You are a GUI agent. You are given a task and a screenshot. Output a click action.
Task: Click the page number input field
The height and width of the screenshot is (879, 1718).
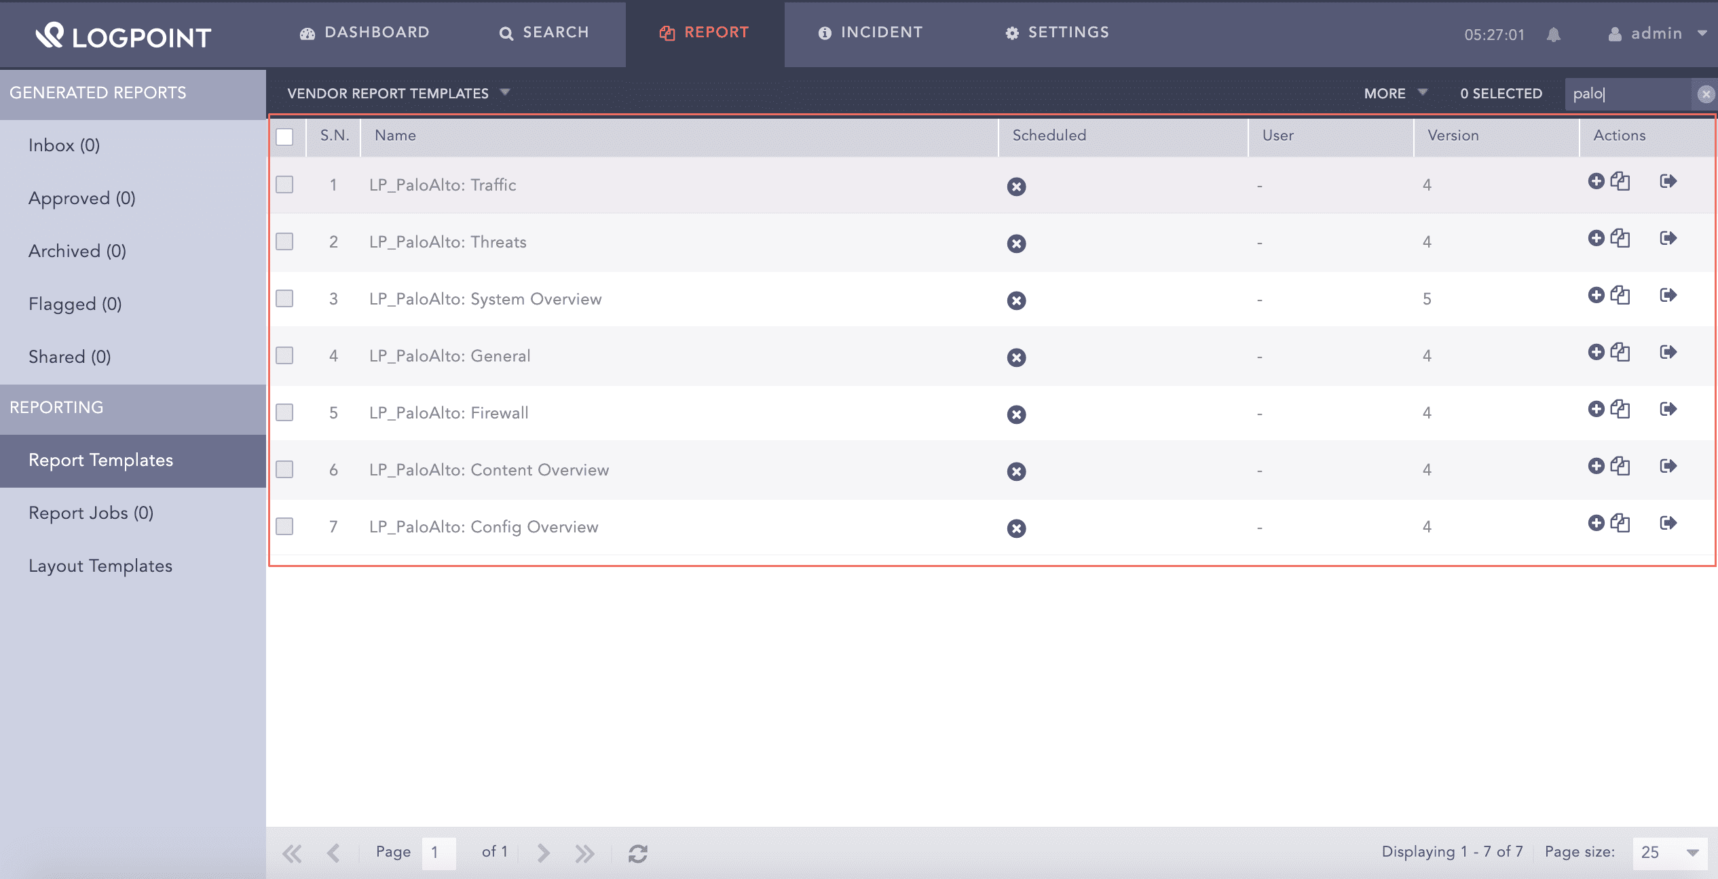coord(438,853)
